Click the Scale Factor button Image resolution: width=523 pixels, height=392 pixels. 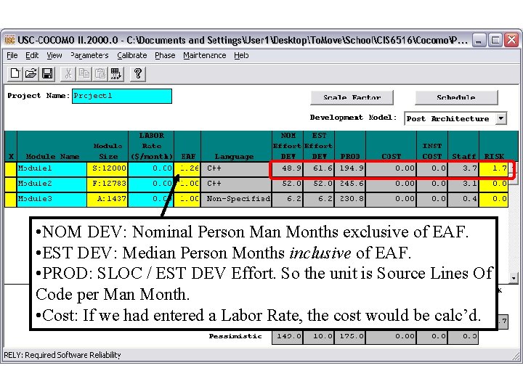pyautogui.click(x=352, y=97)
